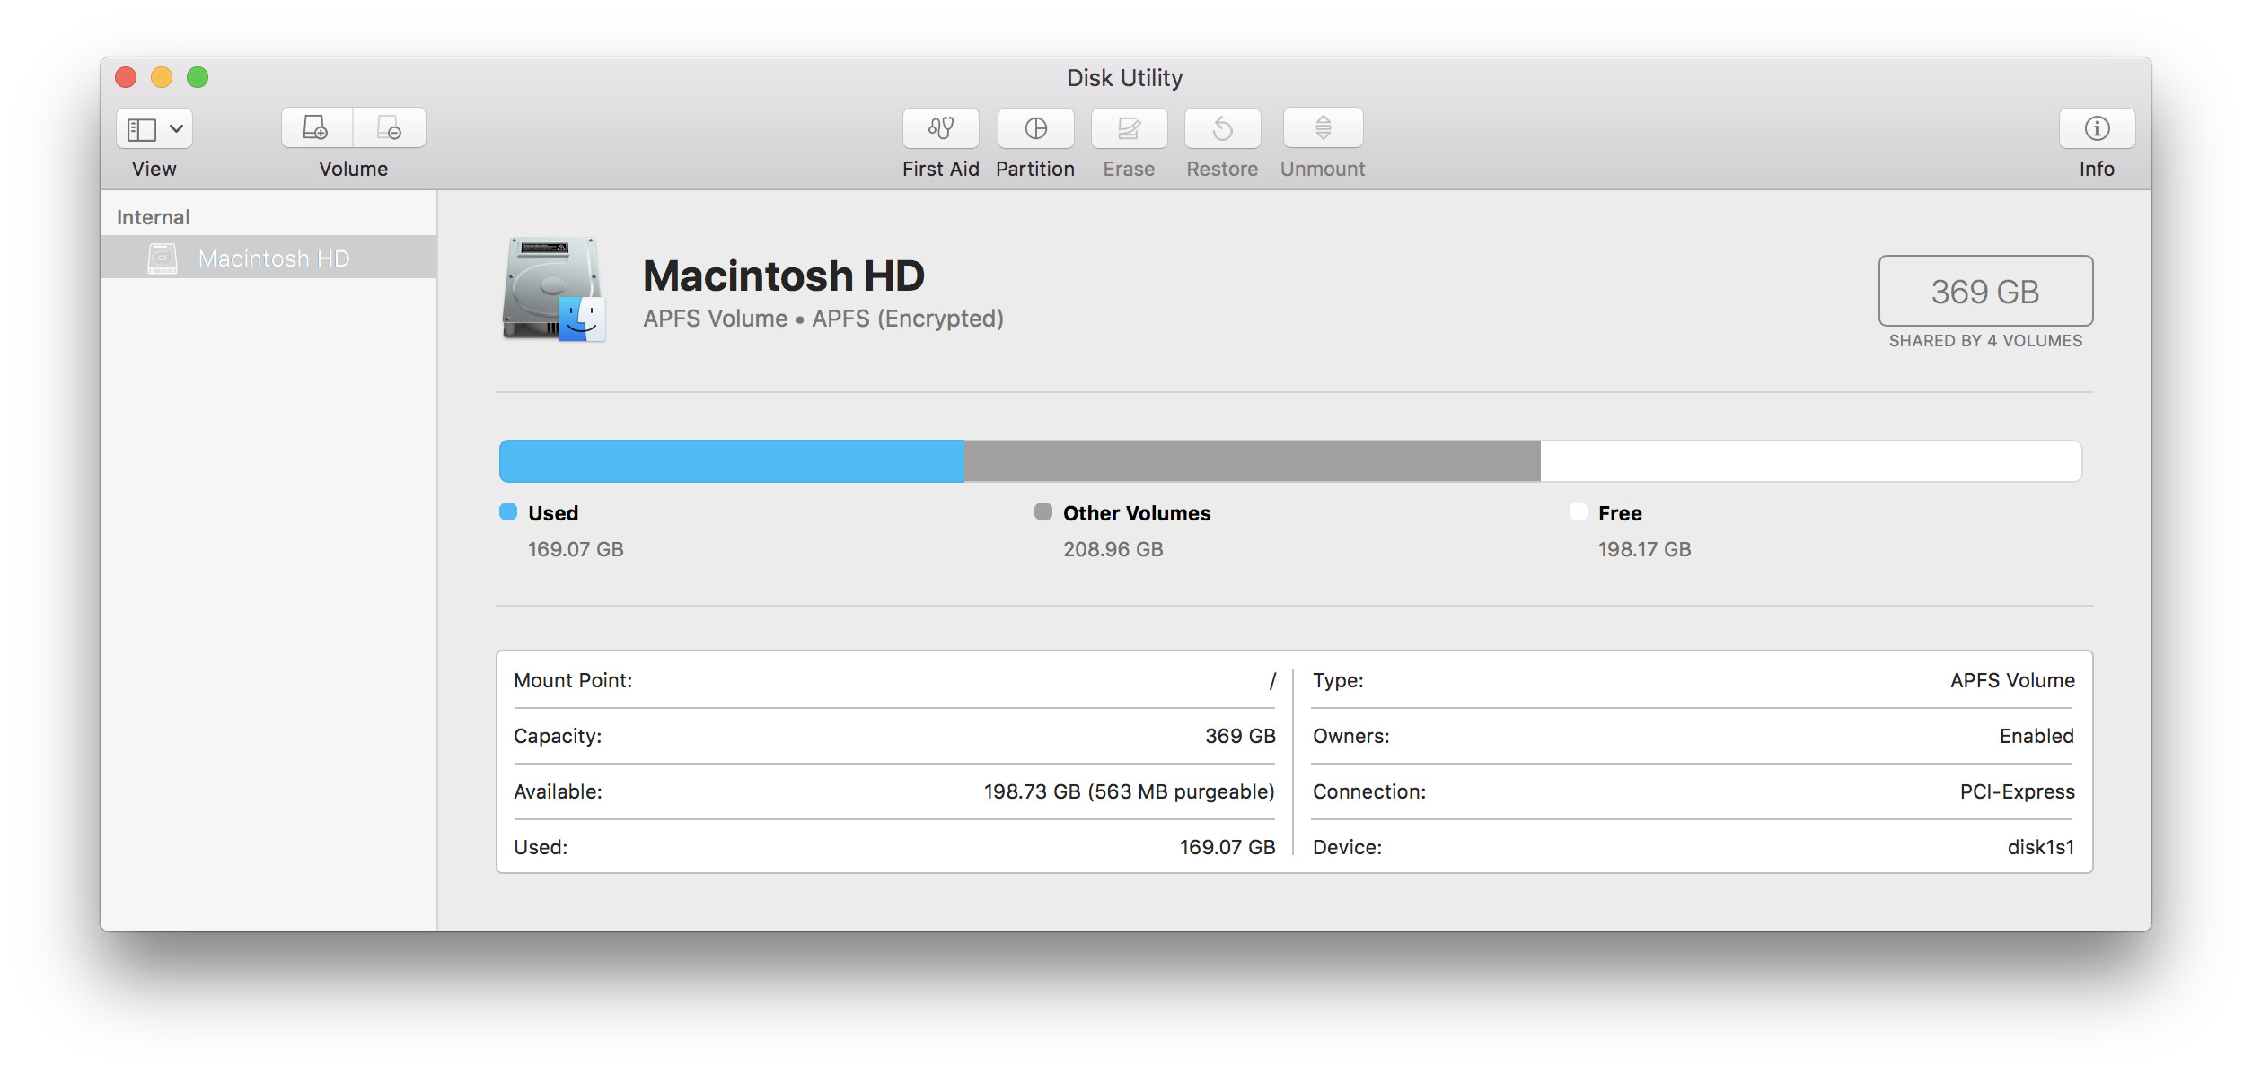Click the Owners Enabled row
Viewport: 2252px width, 1075px height.
(x=1693, y=736)
